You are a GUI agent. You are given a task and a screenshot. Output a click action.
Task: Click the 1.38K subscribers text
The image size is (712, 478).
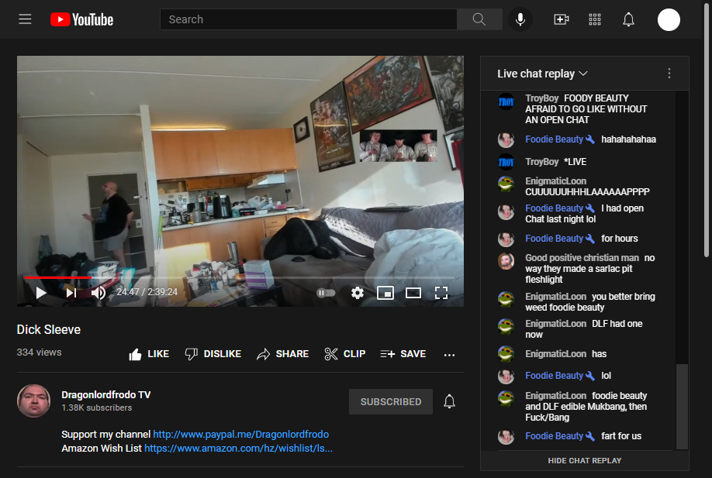(x=97, y=408)
